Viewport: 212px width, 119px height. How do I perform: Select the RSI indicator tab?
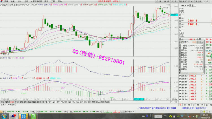pos(69,101)
